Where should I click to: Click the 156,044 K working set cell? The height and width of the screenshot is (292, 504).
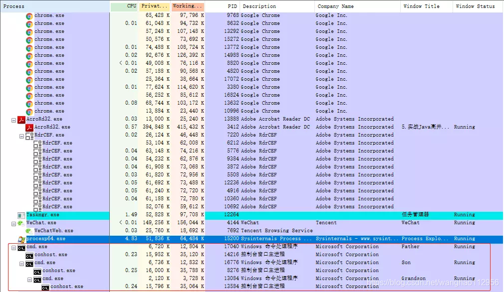pyautogui.click(x=190, y=223)
